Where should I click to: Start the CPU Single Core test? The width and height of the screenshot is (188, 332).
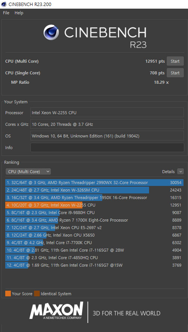pos(175,73)
